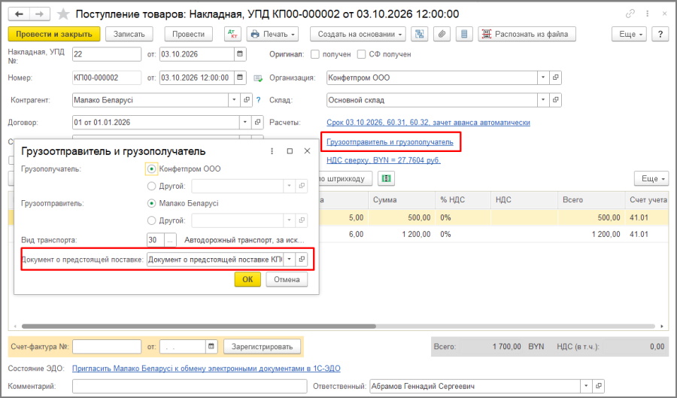Open Грузоотправитель и грузополучатель link
Viewport: 677px width, 398px height.
390,142
